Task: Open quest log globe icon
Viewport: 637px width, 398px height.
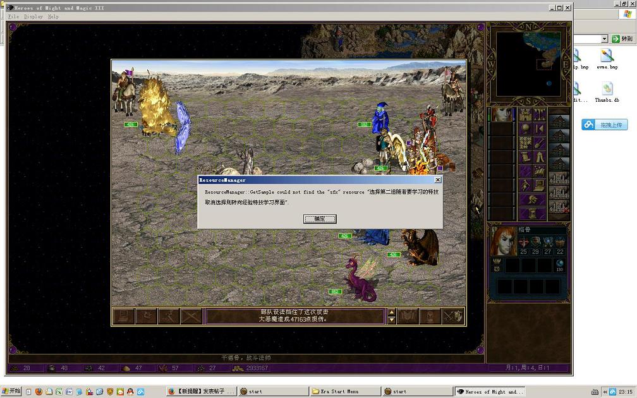Action: tap(525, 129)
